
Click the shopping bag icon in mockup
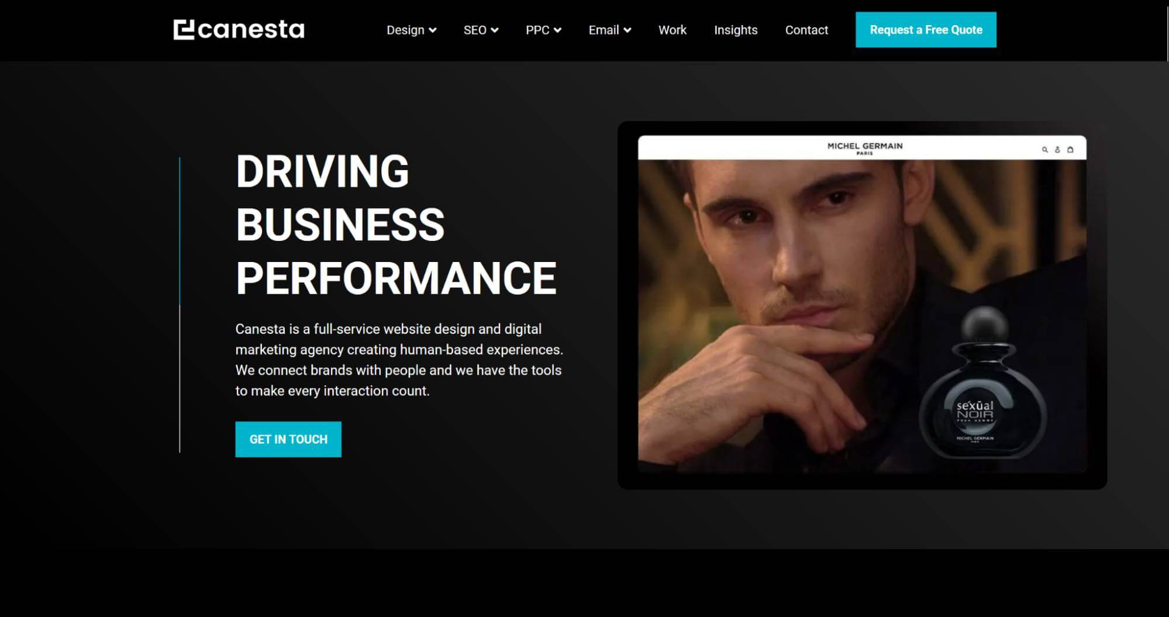tap(1070, 150)
